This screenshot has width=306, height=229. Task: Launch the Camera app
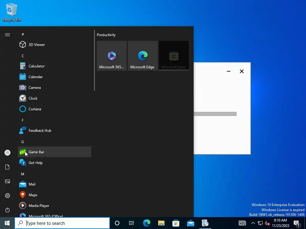click(55, 87)
